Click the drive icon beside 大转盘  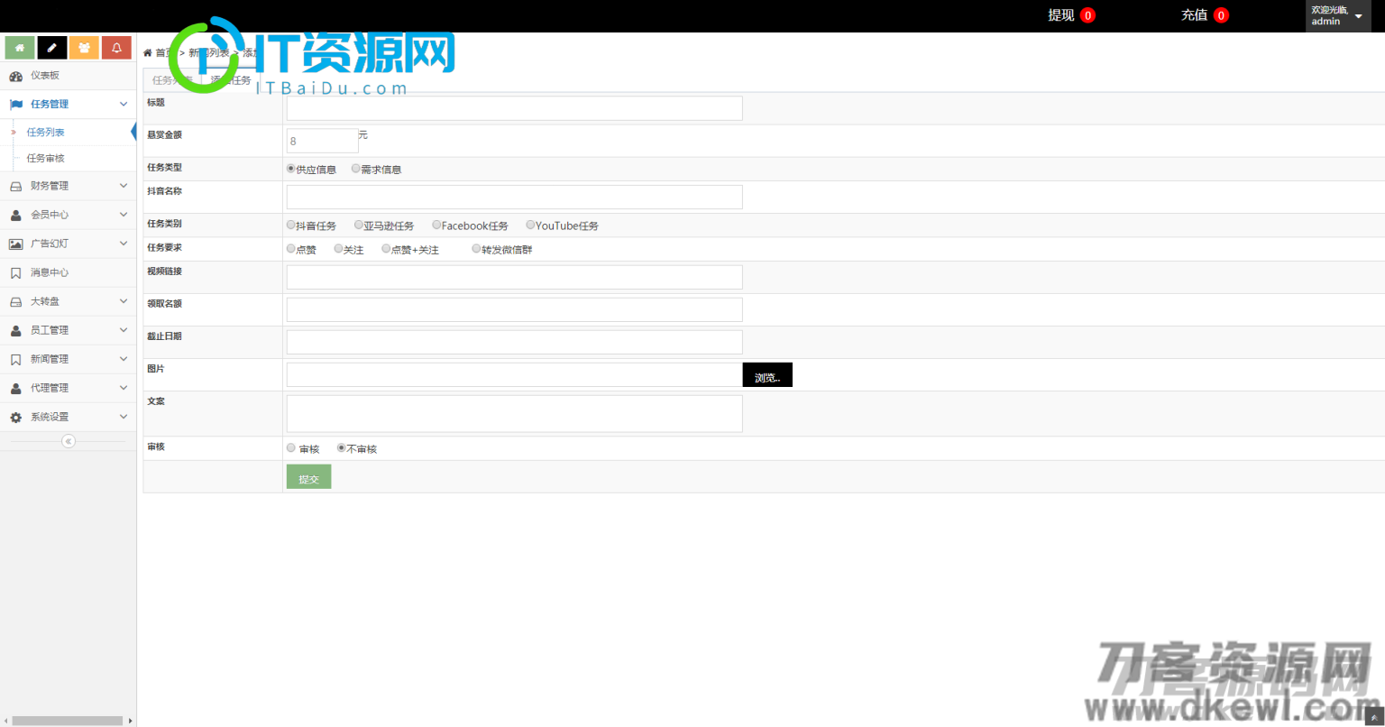(15, 302)
